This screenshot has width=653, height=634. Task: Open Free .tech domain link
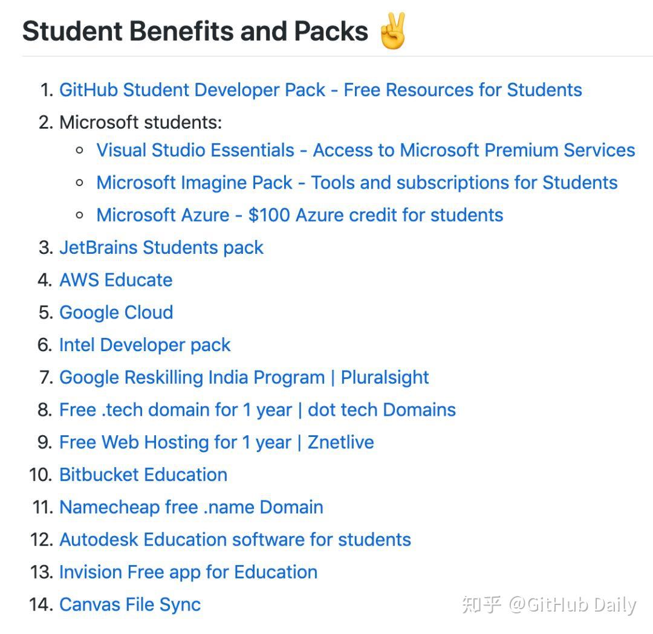pos(258,410)
